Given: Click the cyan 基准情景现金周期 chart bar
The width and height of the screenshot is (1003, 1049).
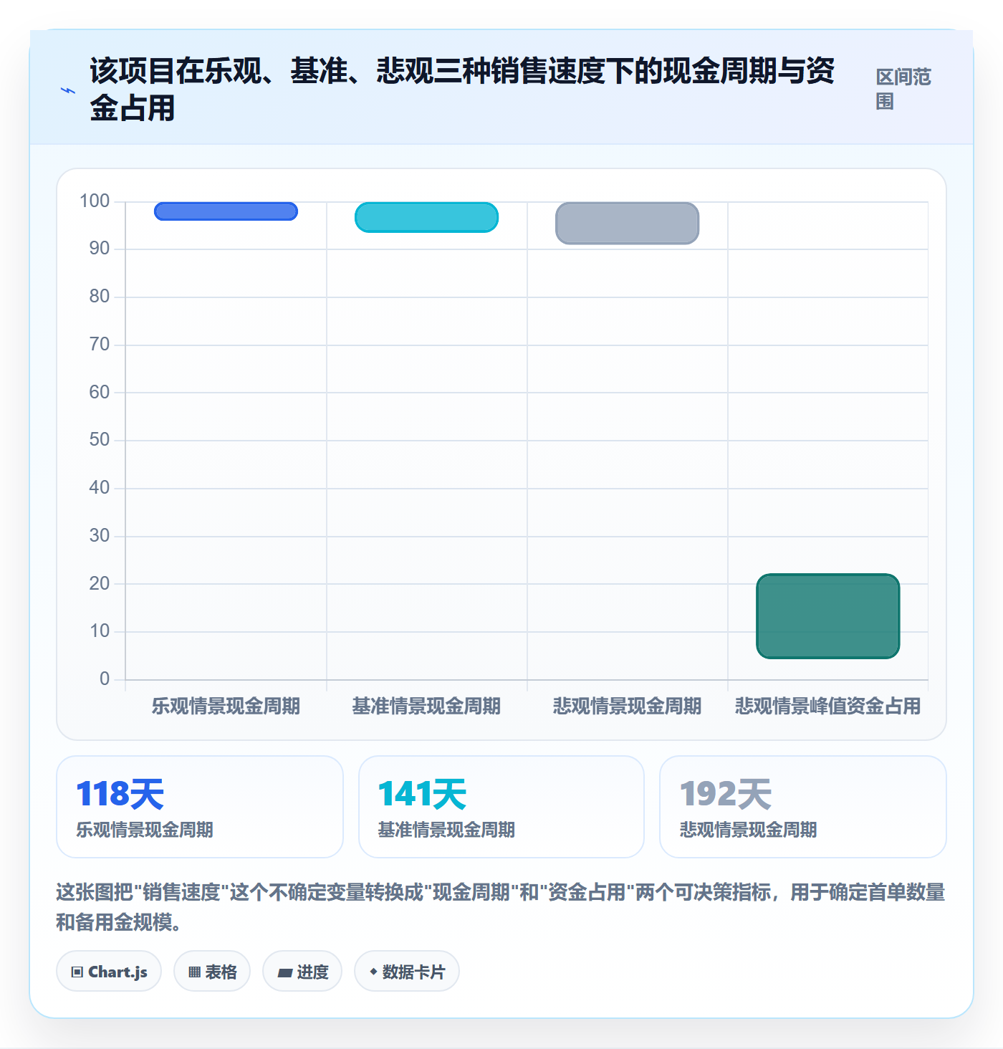Looking at the screenshot, I should tap(426, 217).
